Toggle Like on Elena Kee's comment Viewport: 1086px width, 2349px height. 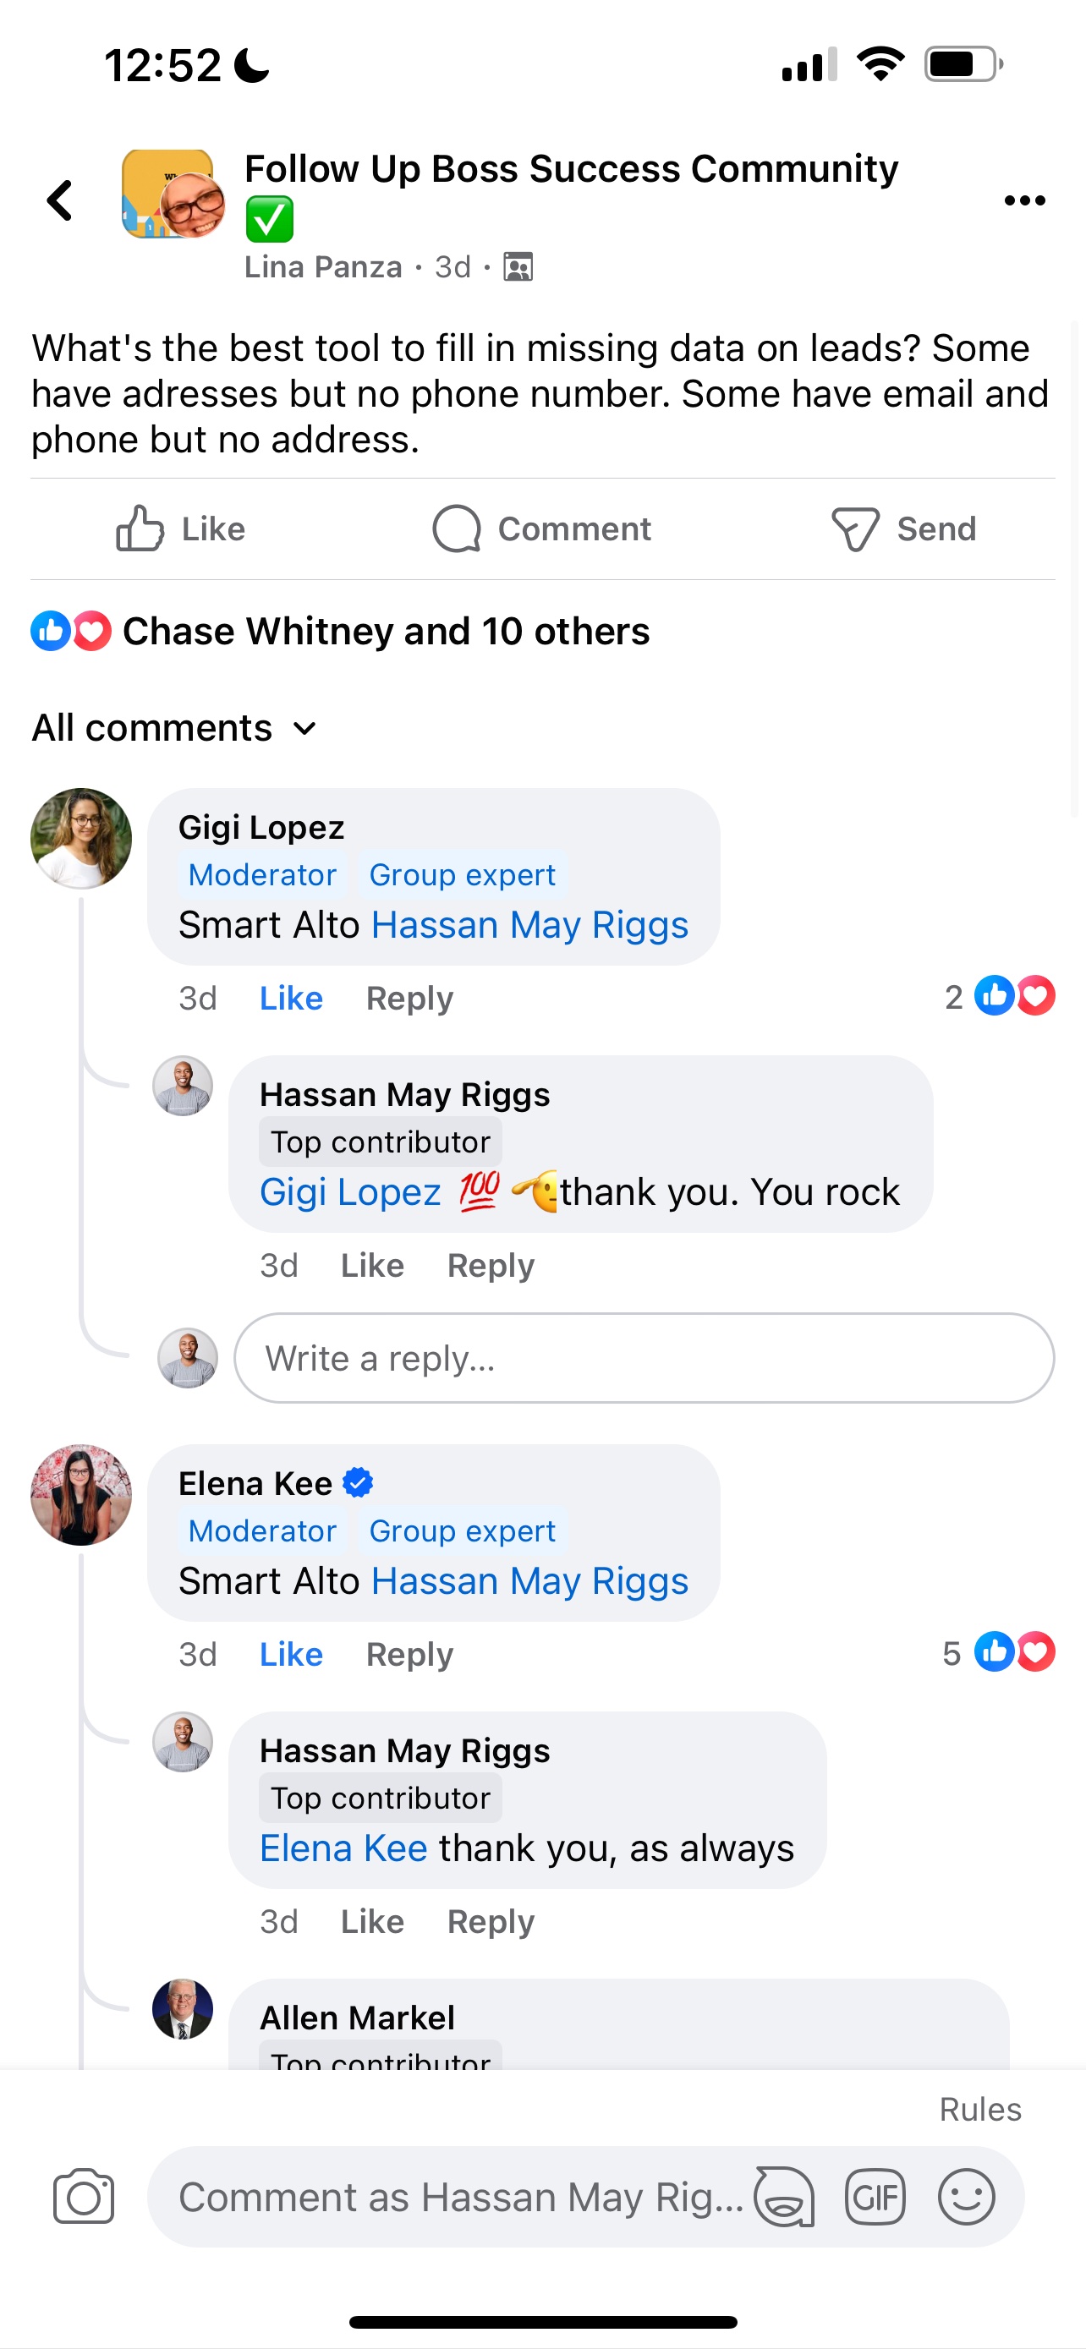[x=291, y=1654]
